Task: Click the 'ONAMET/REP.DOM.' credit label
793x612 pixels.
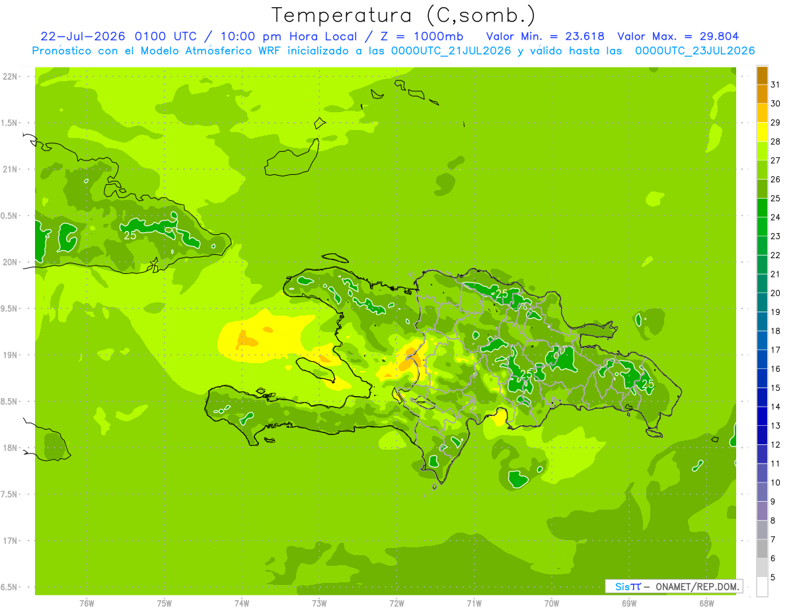Action: coord(697,586)
